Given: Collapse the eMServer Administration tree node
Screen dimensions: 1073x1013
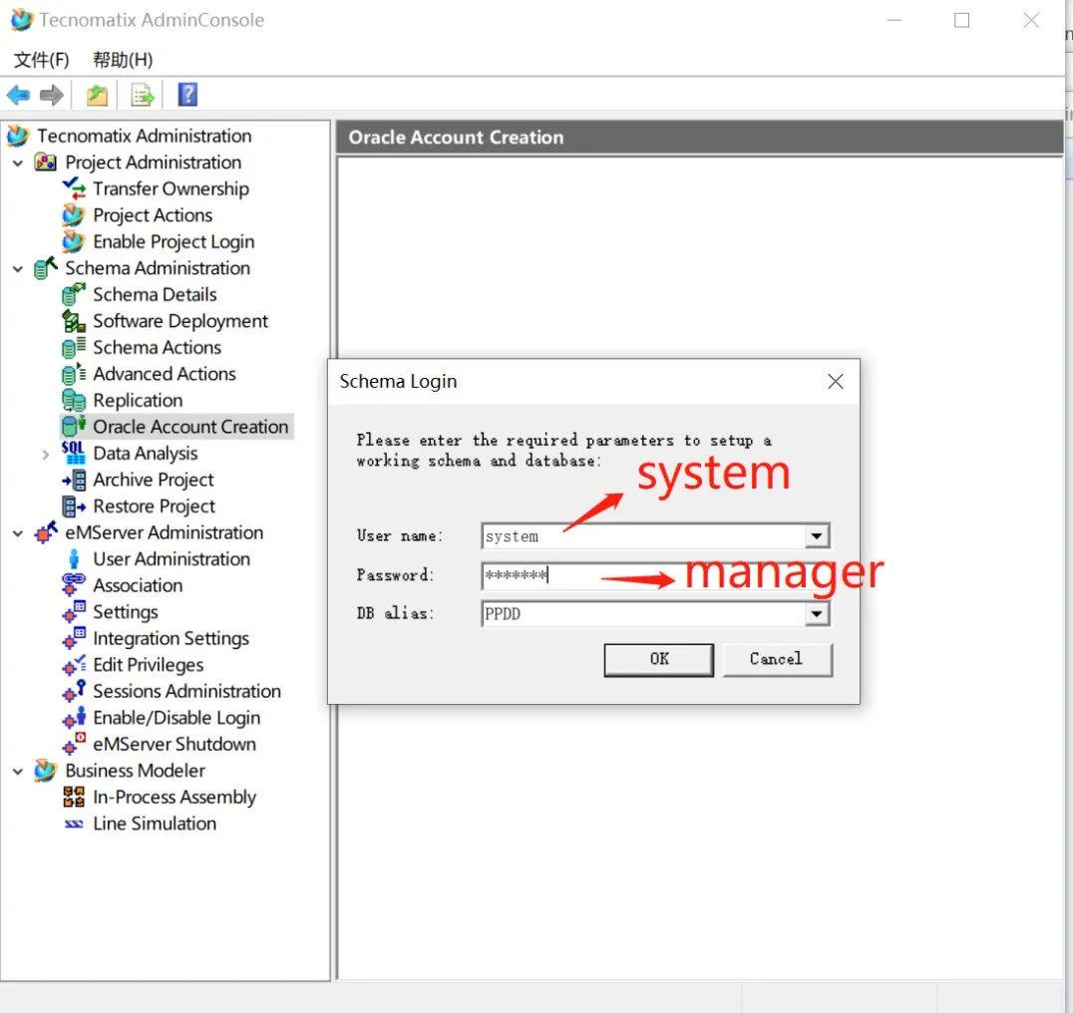Looking at the screenshot, I should (19, 533).
